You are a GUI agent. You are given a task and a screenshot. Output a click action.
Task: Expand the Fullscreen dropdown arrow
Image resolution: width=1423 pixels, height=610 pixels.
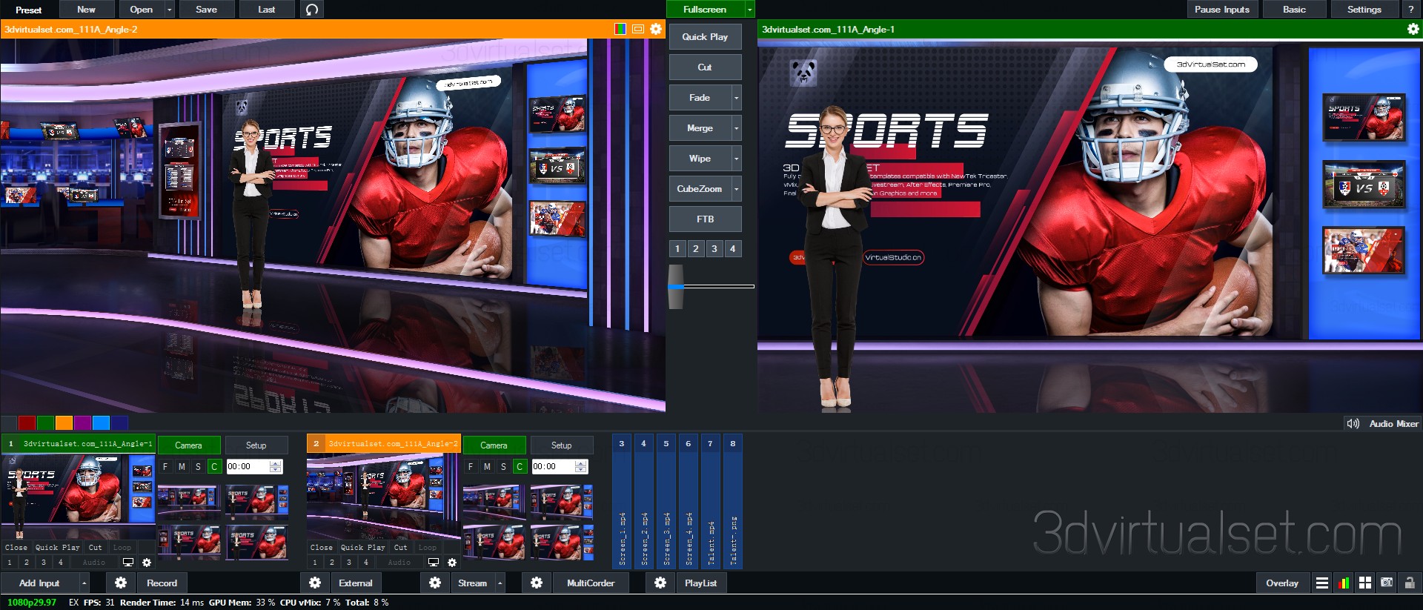click(750, 10)
